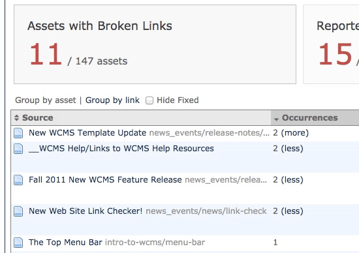Open The Top Menu Bar asset link
This screenshot has height=253, width=359.
(x=65, y=243)
